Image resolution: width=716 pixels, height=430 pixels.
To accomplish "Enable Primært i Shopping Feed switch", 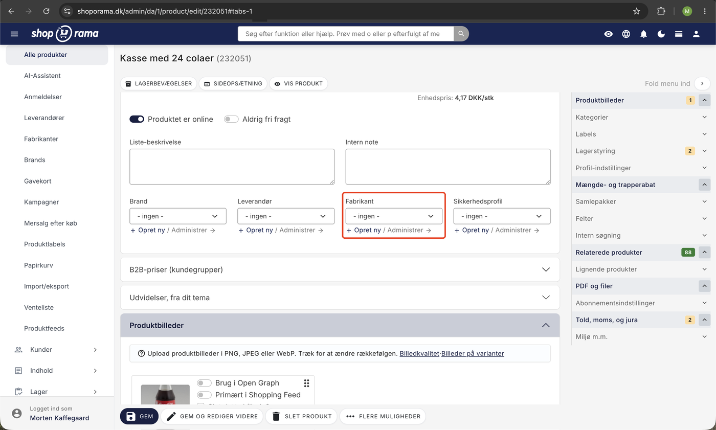I will coord(205,395).
